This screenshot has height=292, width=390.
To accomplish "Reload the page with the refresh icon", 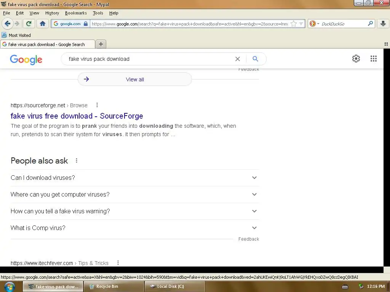I will point(29,24).
